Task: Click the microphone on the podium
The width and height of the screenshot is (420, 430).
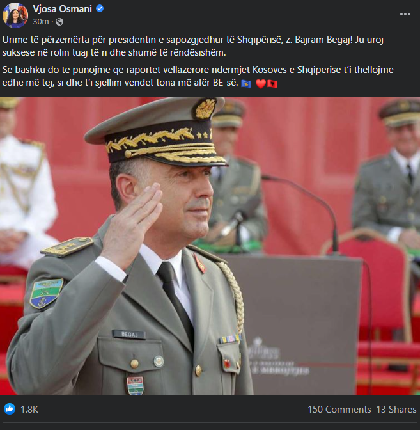Action: (231, 225)
